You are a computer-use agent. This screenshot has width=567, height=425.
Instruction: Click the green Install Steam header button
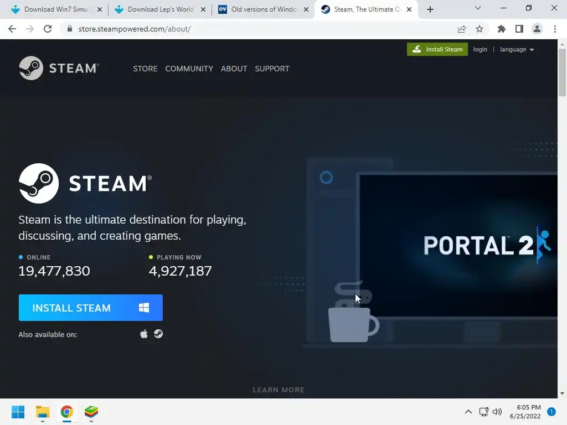[x=437, y=49]
